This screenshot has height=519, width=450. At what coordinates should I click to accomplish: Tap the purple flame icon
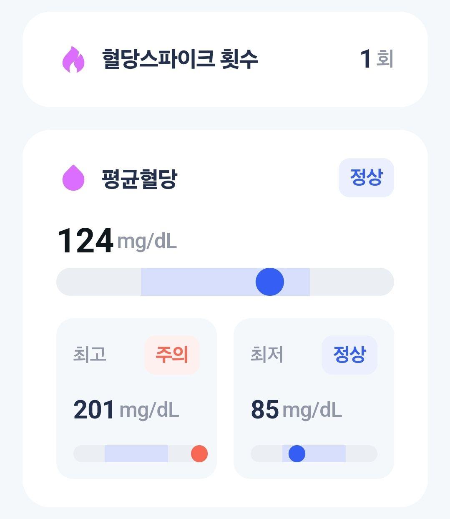pyautogui.click(x=73, y=60)
